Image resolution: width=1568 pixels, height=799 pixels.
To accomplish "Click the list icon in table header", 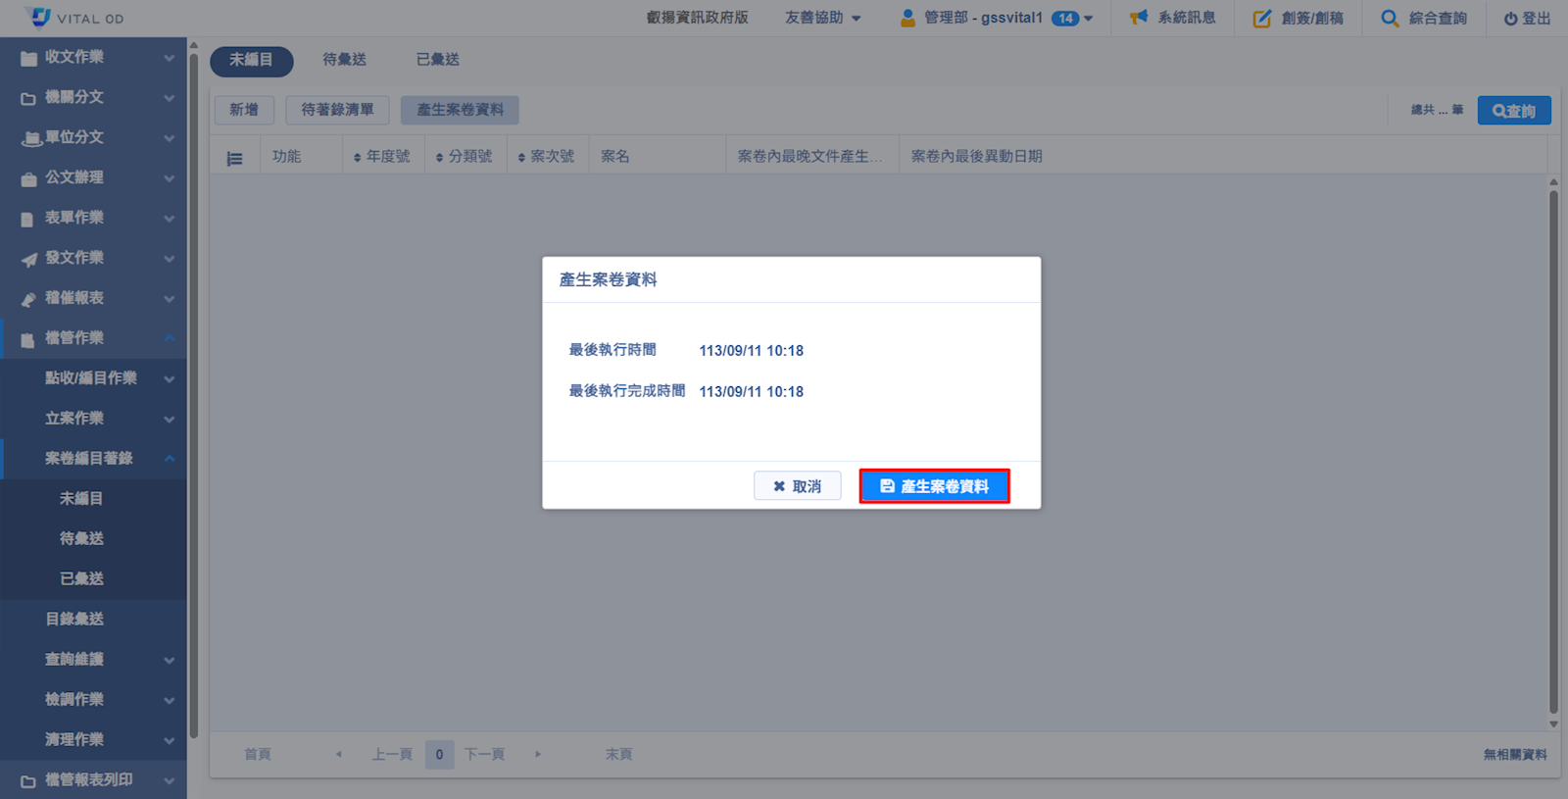I will coord(234,158).
